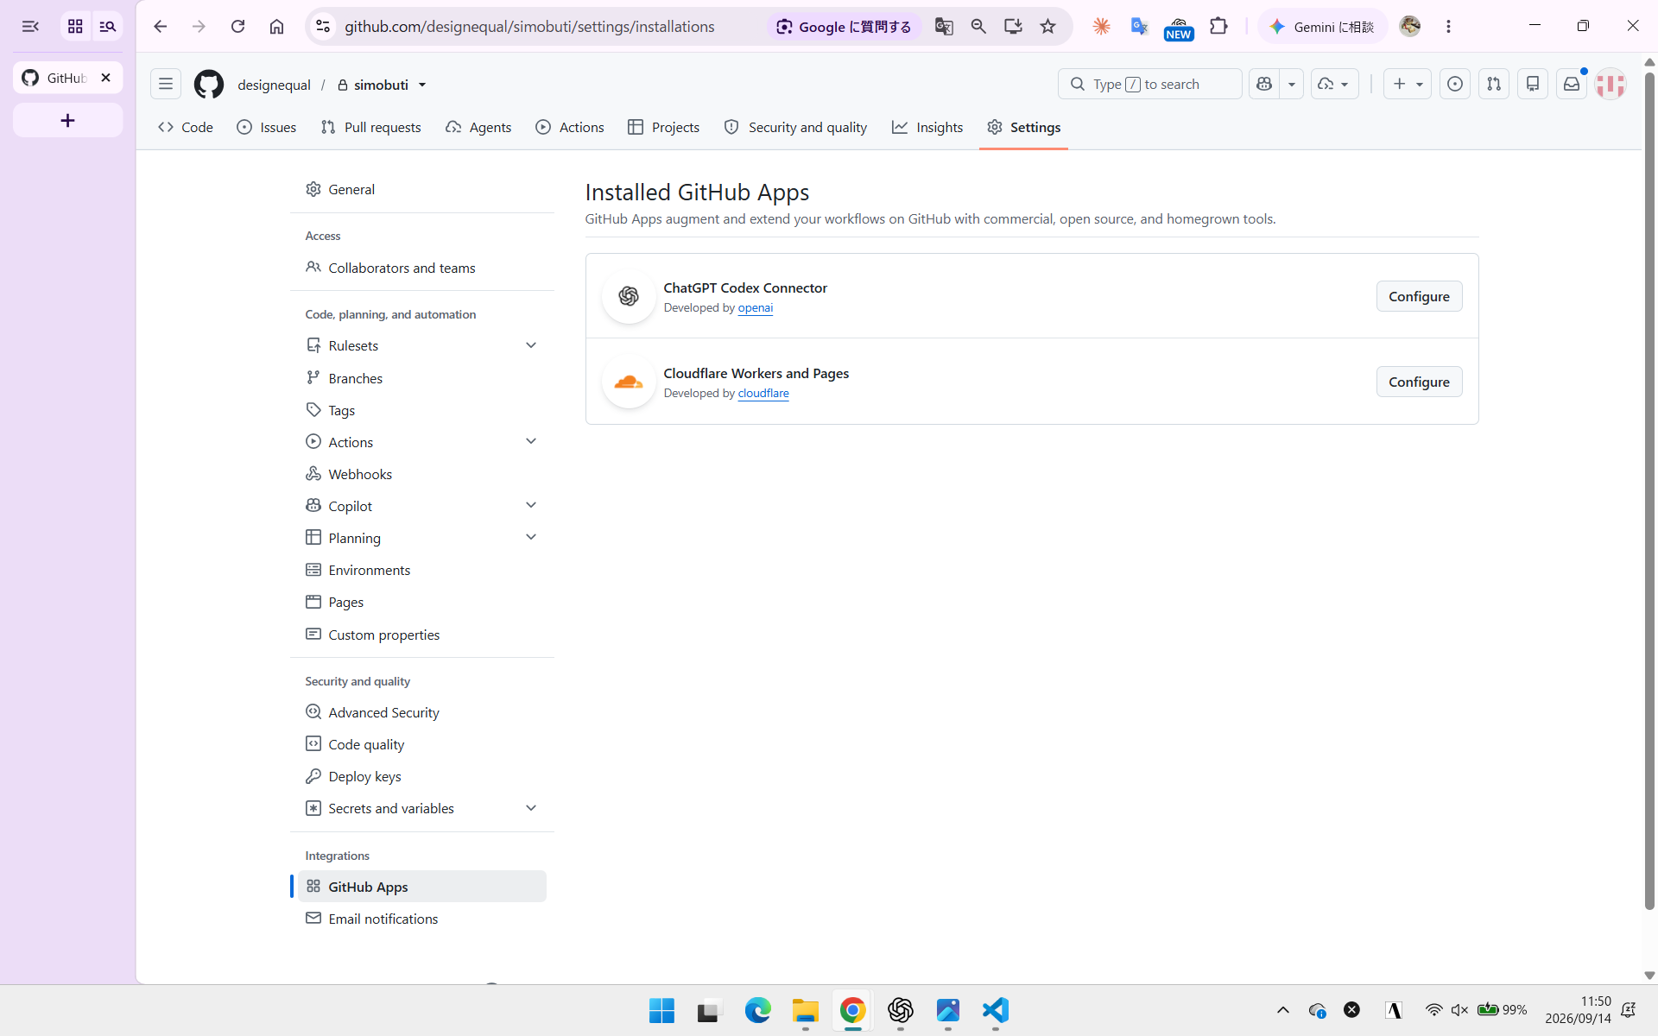Open the repositories icon in header
The width and height of the screenshot is (1658, 1036).
pos(1533,84)
